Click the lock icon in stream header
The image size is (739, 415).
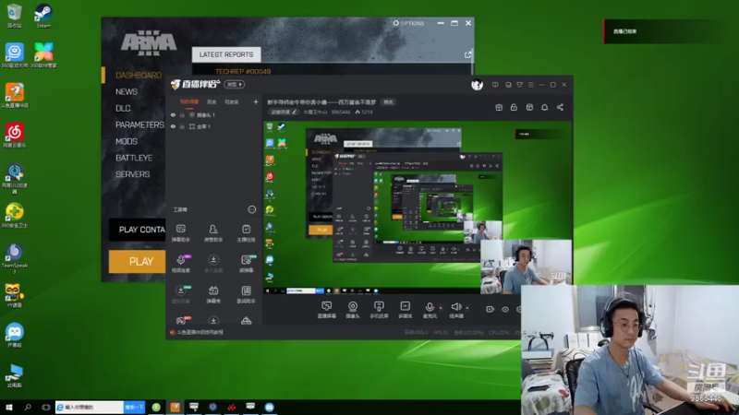pos(514,107)
